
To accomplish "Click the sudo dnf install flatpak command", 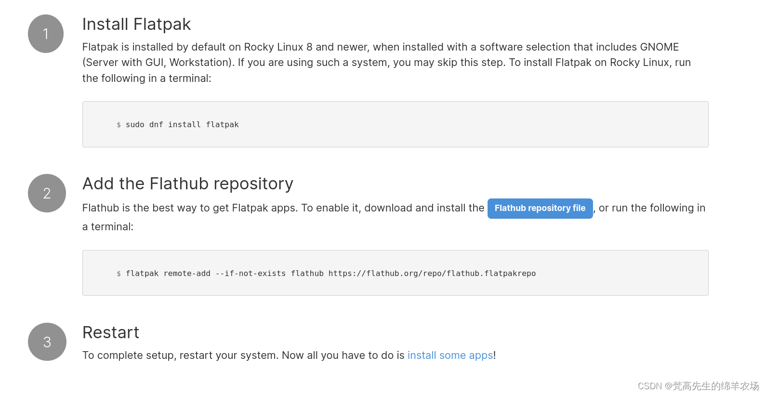I will [182, 125].
